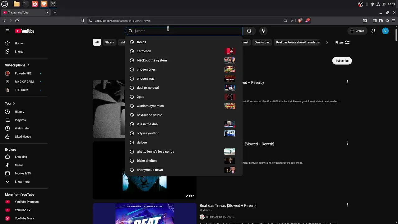Choose the chosen way suggestion
Viewport: 398px width, 224px height.
pos(183,78)
